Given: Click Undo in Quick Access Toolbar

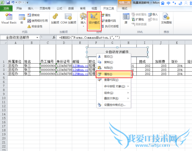Looking at the screenshot, I should click(x=13, y=2).
